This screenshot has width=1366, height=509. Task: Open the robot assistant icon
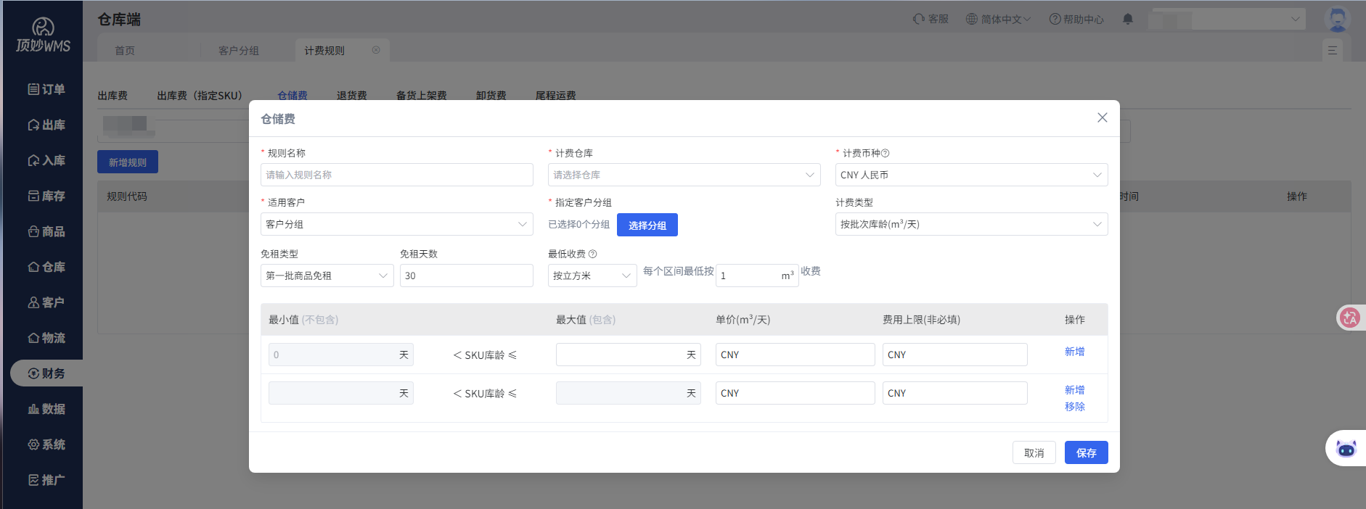pyautogui.click(x=1346, y=449)
